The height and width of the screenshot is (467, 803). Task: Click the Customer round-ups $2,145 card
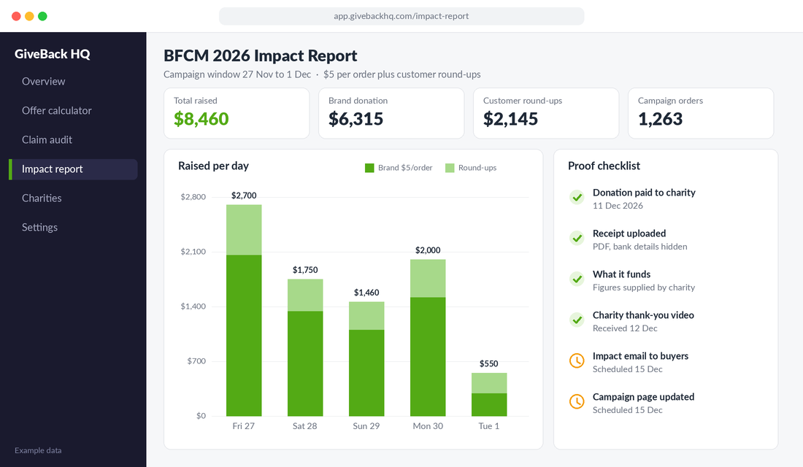[x=546, y=113]
